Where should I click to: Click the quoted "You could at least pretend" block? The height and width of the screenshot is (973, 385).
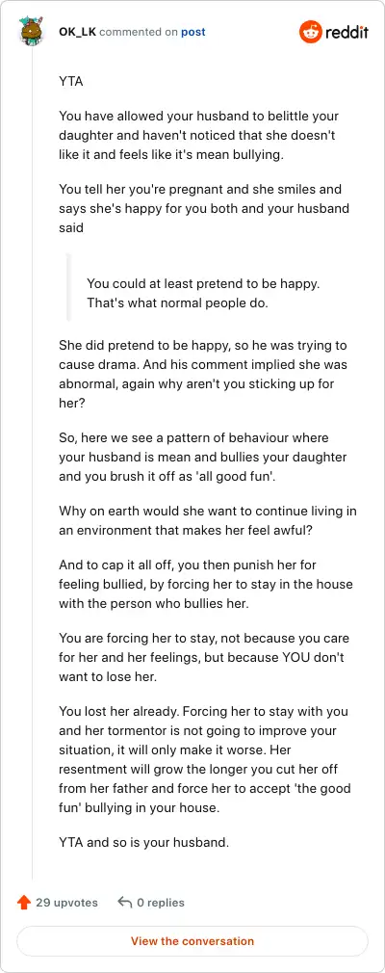(x=203, y=294)
